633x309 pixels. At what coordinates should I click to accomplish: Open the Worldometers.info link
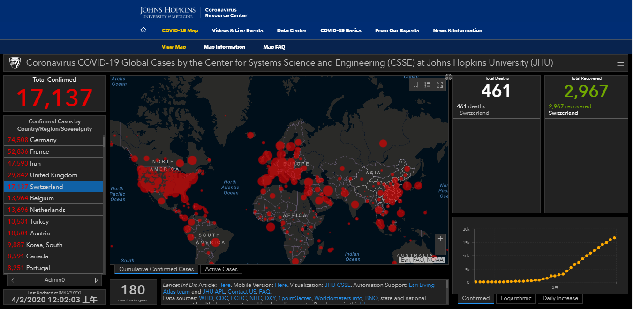click(338, 298)
